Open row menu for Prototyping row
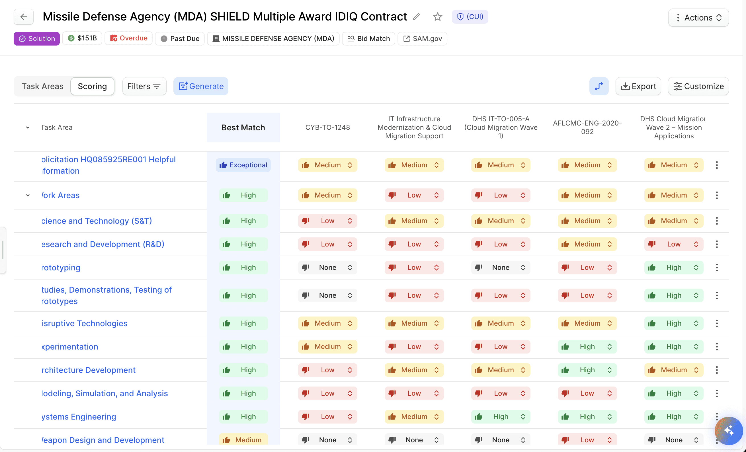The width and height of the screenshot is (746, 452). 717,267
